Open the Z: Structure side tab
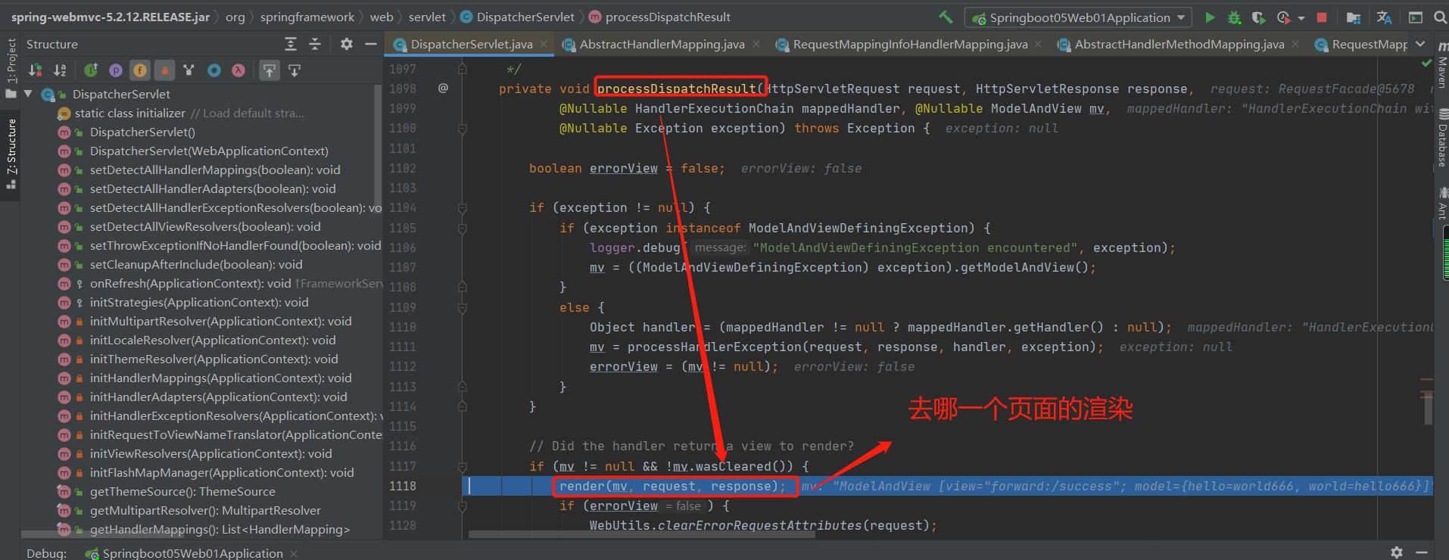1449x560 pixels. point(11,154)
